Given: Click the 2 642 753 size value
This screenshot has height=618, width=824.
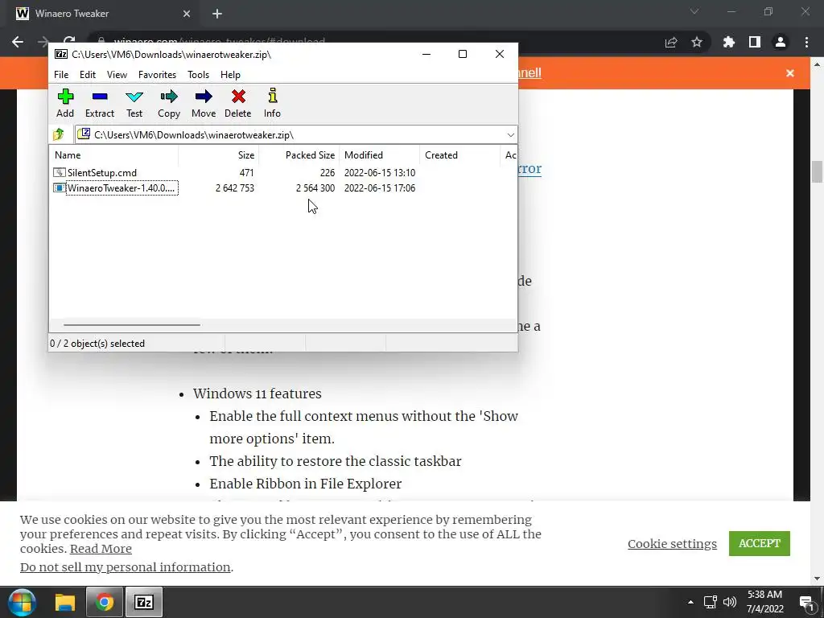Looking at the screenshot, I should click(x=234, y=188).
